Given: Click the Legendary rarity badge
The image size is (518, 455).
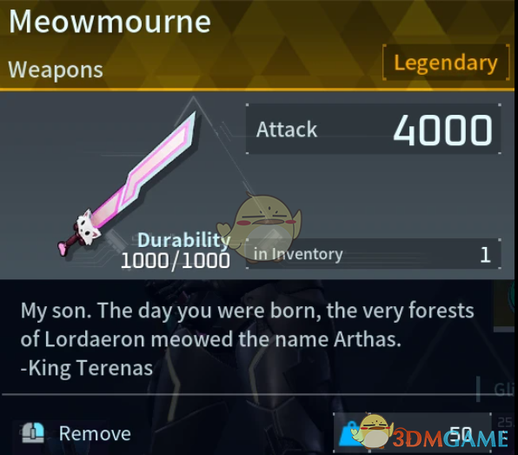Looking at the screenshot, I should pos(446,63).
